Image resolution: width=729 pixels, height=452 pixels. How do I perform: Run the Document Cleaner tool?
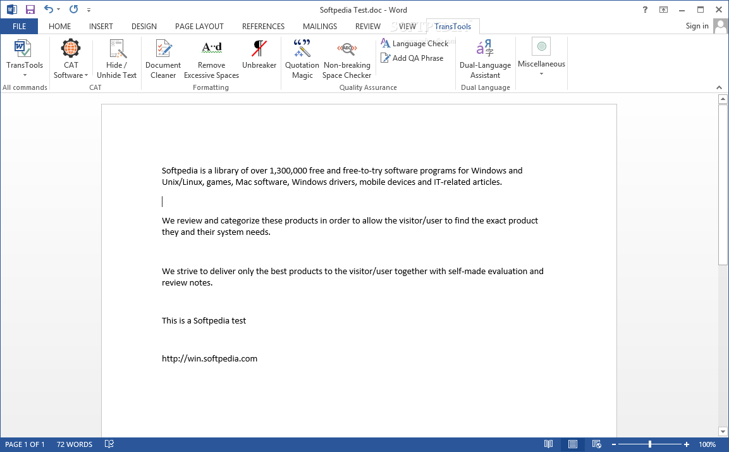pos(162,59)
